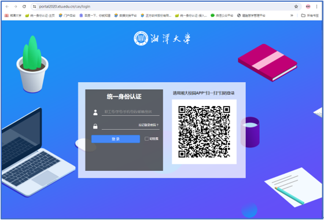Reload the page with the refresh icon
This screenshot has width=324, height=220.
point(24,6)
